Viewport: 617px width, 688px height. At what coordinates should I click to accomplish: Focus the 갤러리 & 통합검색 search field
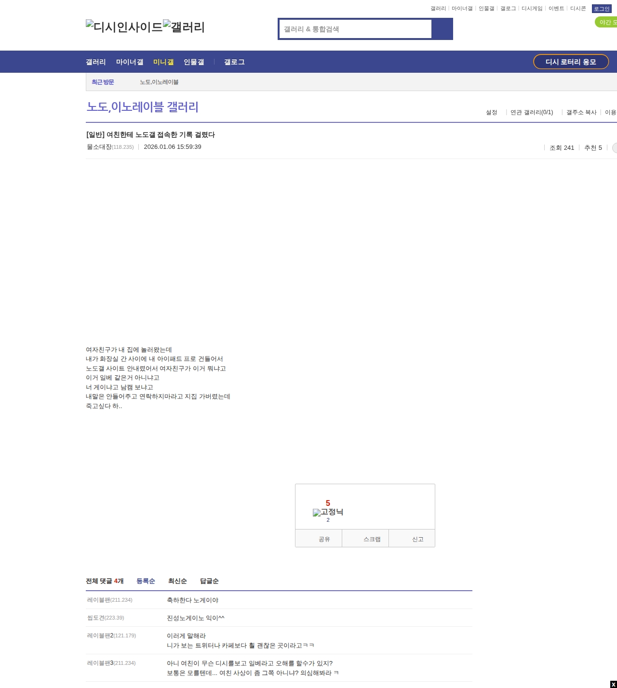click(355, 29)
